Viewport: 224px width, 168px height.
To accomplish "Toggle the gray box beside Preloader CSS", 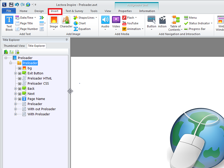I will click(x=19, y=83).
